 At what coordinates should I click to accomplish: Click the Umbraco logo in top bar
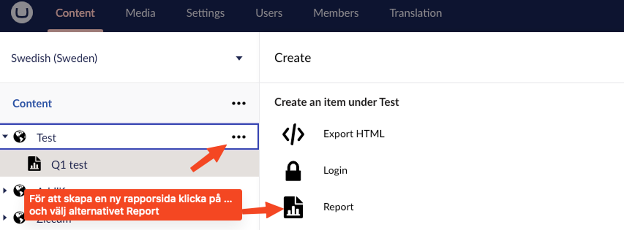tap(21, 13)
